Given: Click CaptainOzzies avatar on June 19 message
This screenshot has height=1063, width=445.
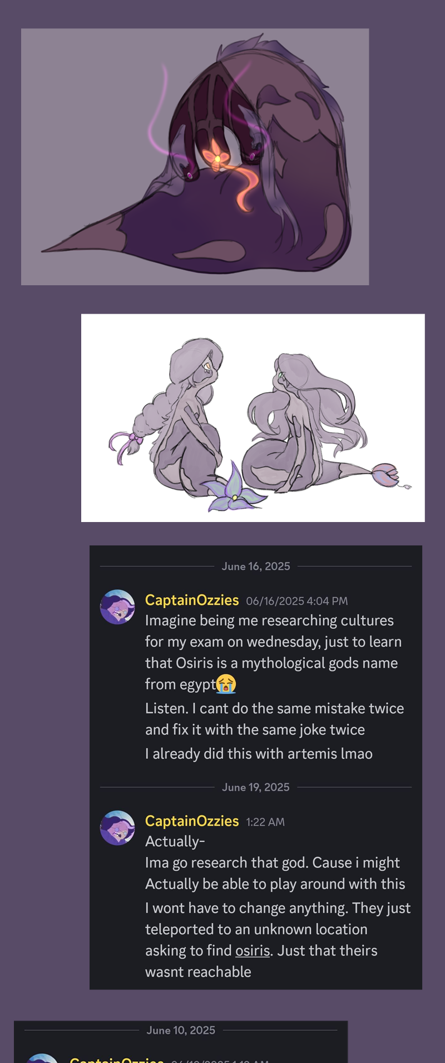Looking at the screenshot, I should tap(117, 827).
